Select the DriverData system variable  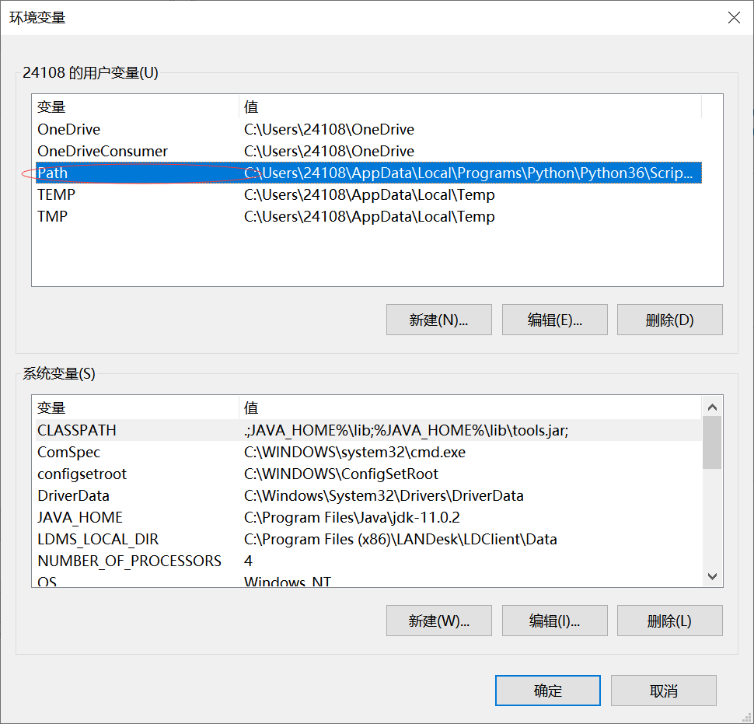368,495
